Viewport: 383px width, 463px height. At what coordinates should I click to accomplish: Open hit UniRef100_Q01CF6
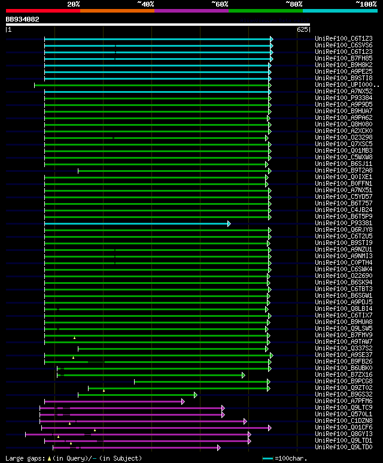(x=344, y=428)
